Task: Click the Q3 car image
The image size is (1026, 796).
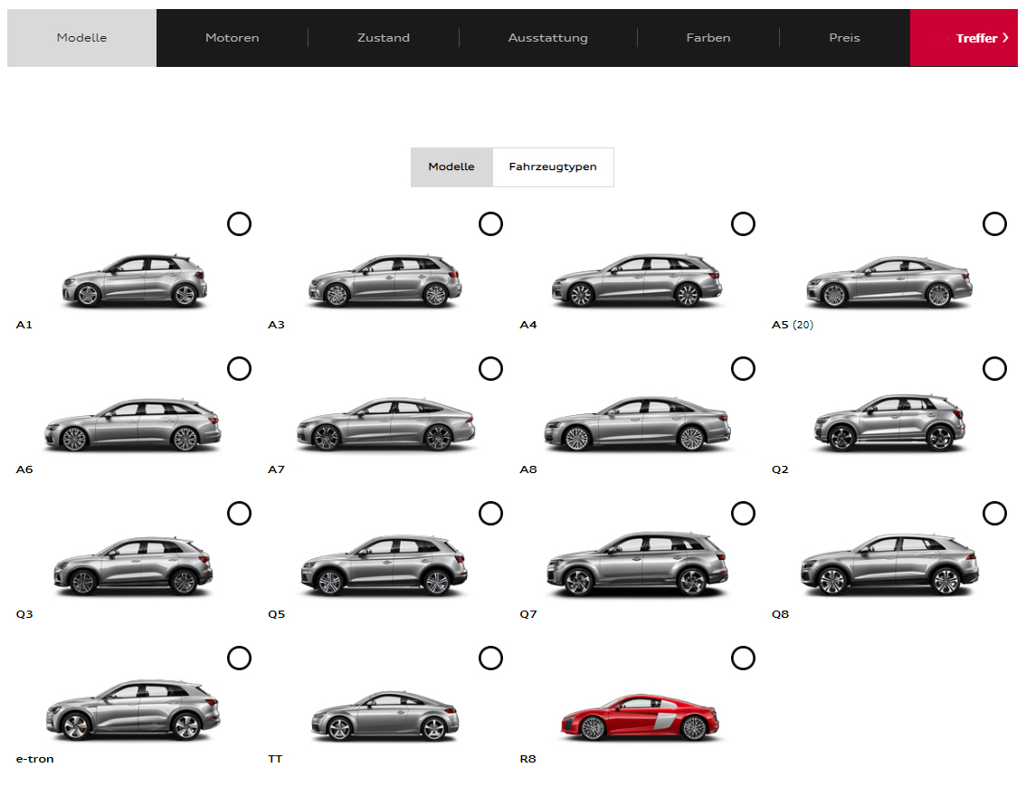Action: coord(133,566)
